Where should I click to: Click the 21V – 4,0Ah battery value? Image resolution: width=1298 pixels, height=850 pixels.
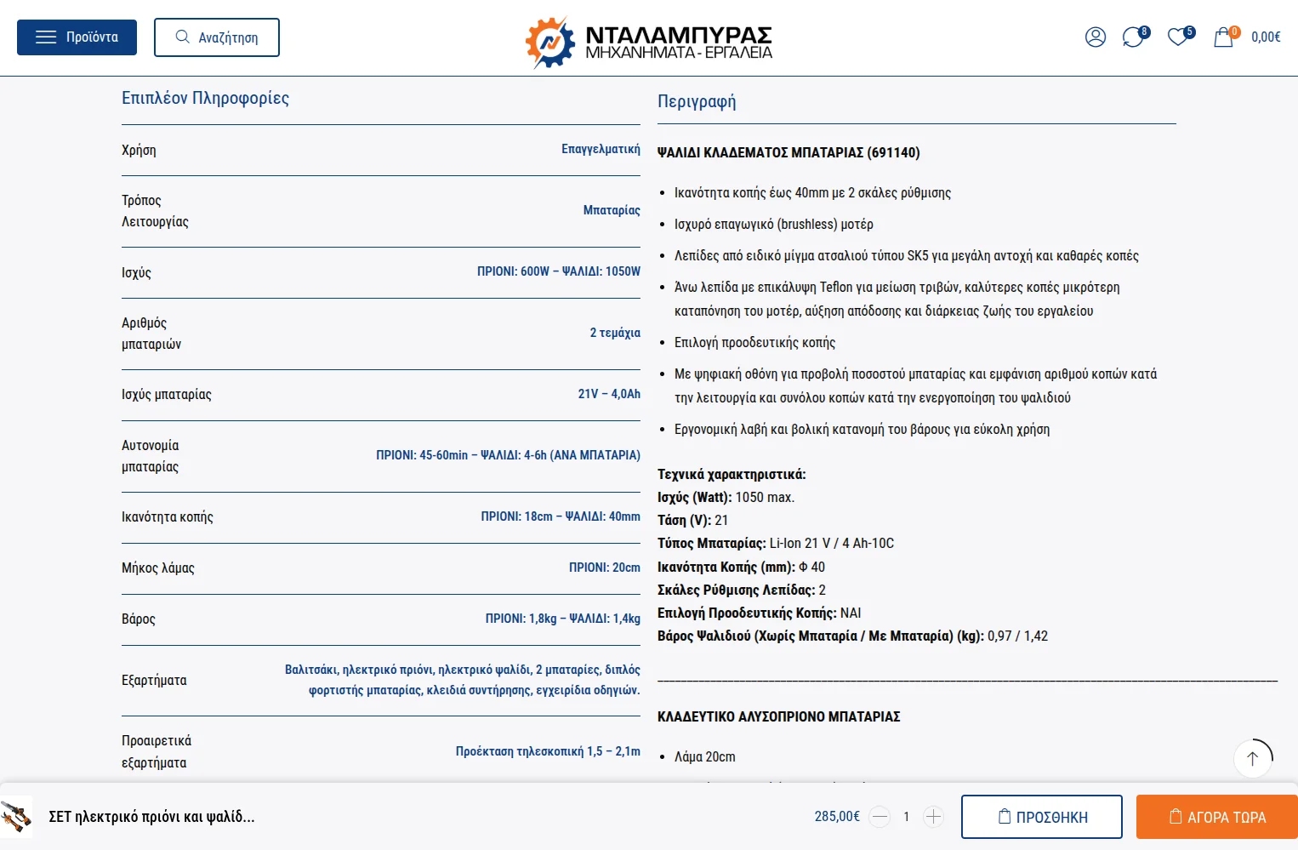(x=609, y=394)
